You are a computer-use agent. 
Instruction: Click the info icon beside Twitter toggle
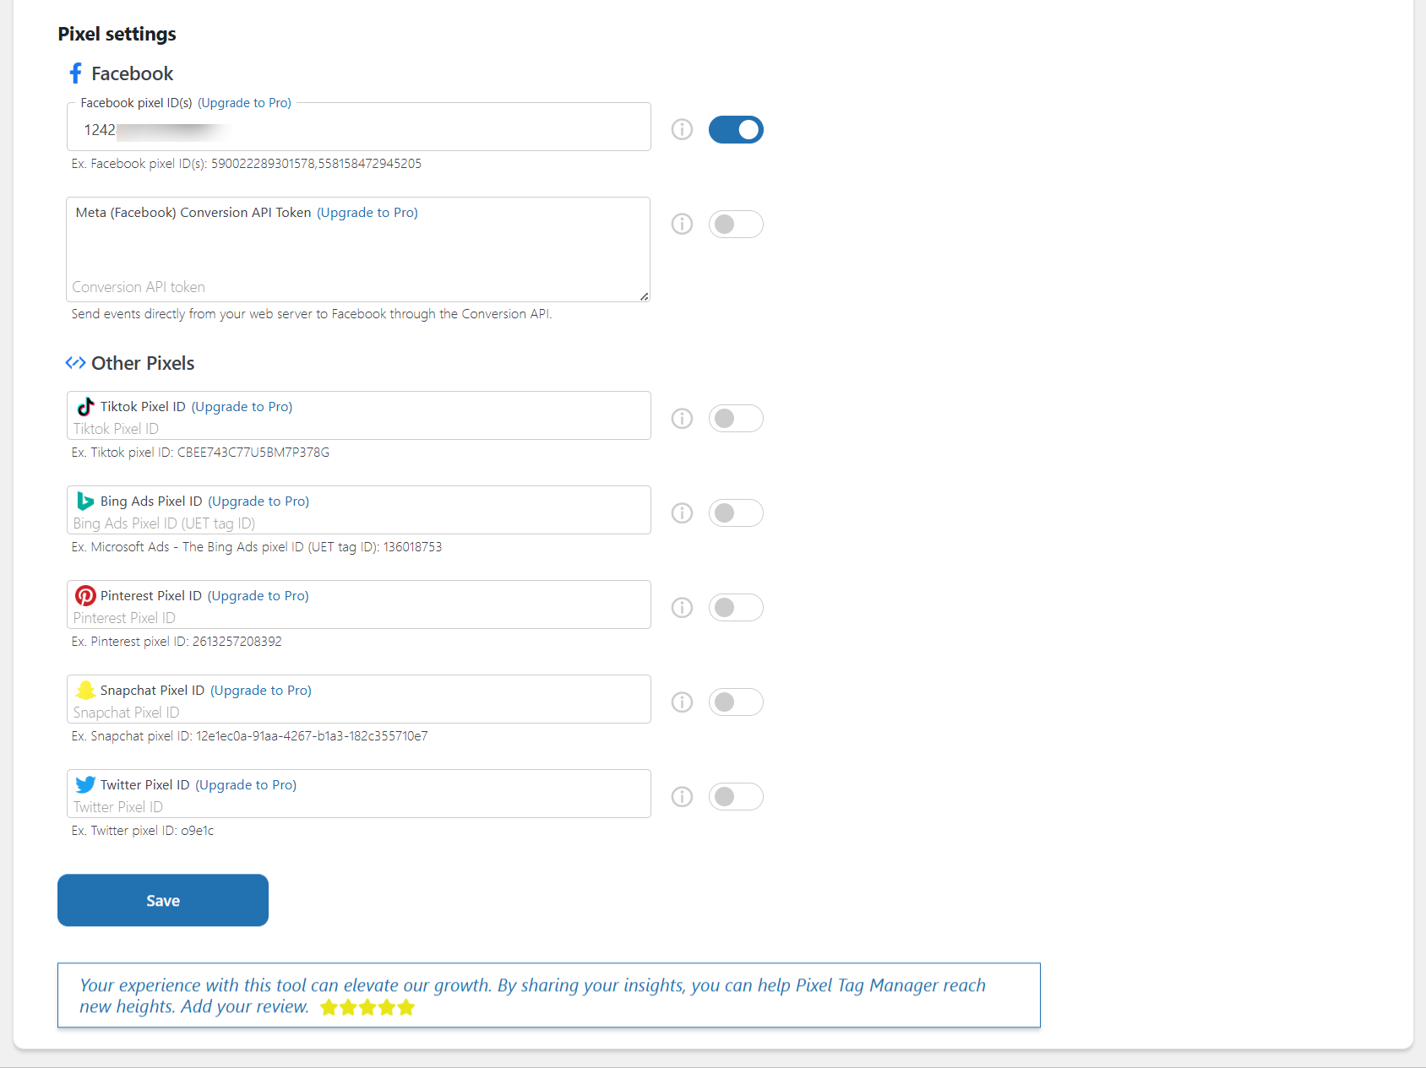pos(682,796)
